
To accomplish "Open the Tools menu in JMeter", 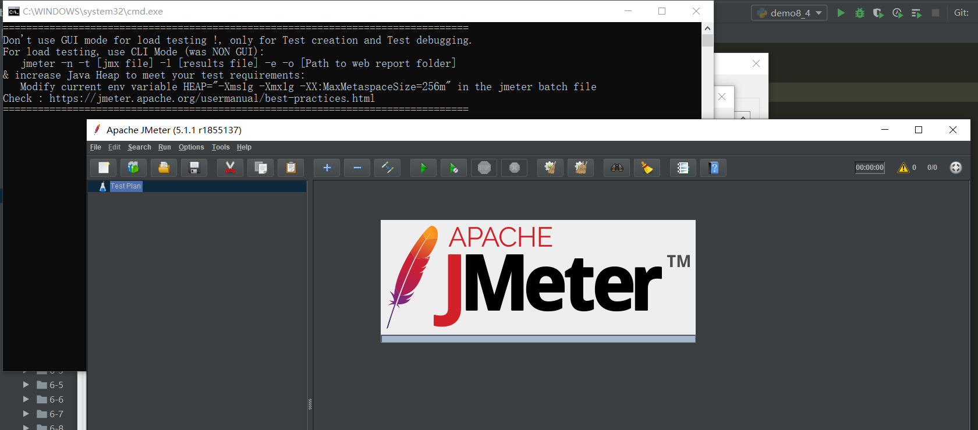I will tap(221, 147).
